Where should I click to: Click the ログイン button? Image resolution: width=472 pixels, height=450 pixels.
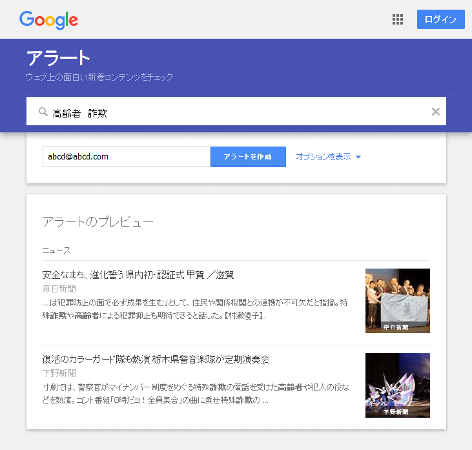point(441,19)
